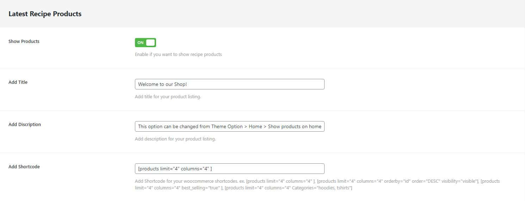525x201 pixels.
Task: Click the Latest Recipe Products heading
Action: coord(45,14)
